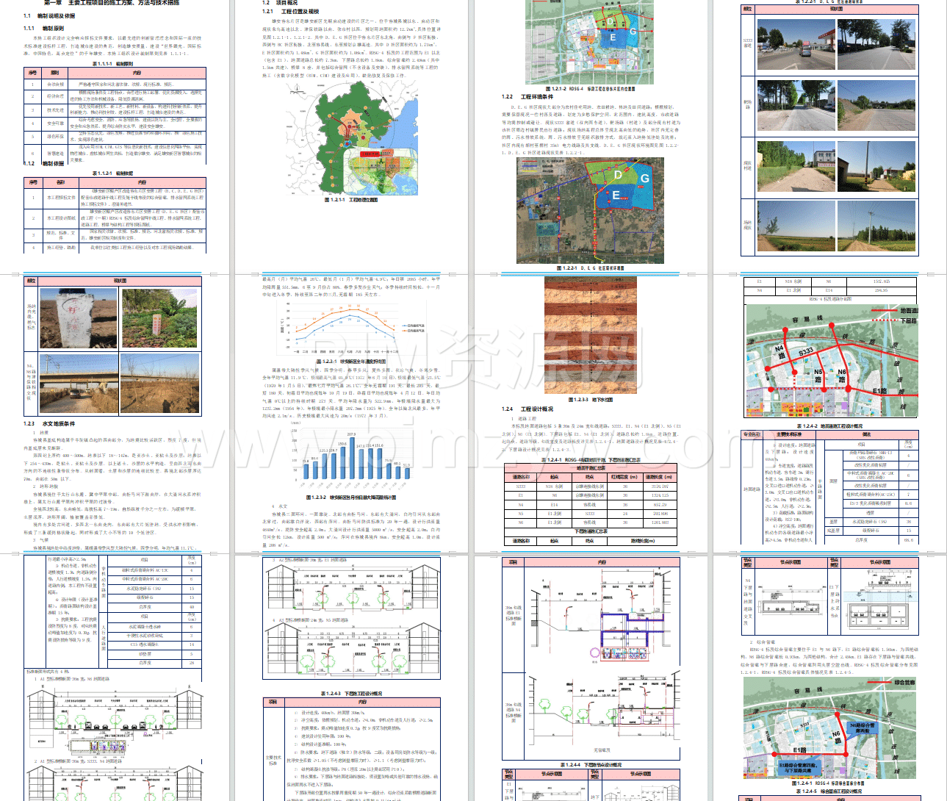Click the 地面干路汇总表 pink table header
947x801 pixels.
pyautogui.click(x=590, y=468)
